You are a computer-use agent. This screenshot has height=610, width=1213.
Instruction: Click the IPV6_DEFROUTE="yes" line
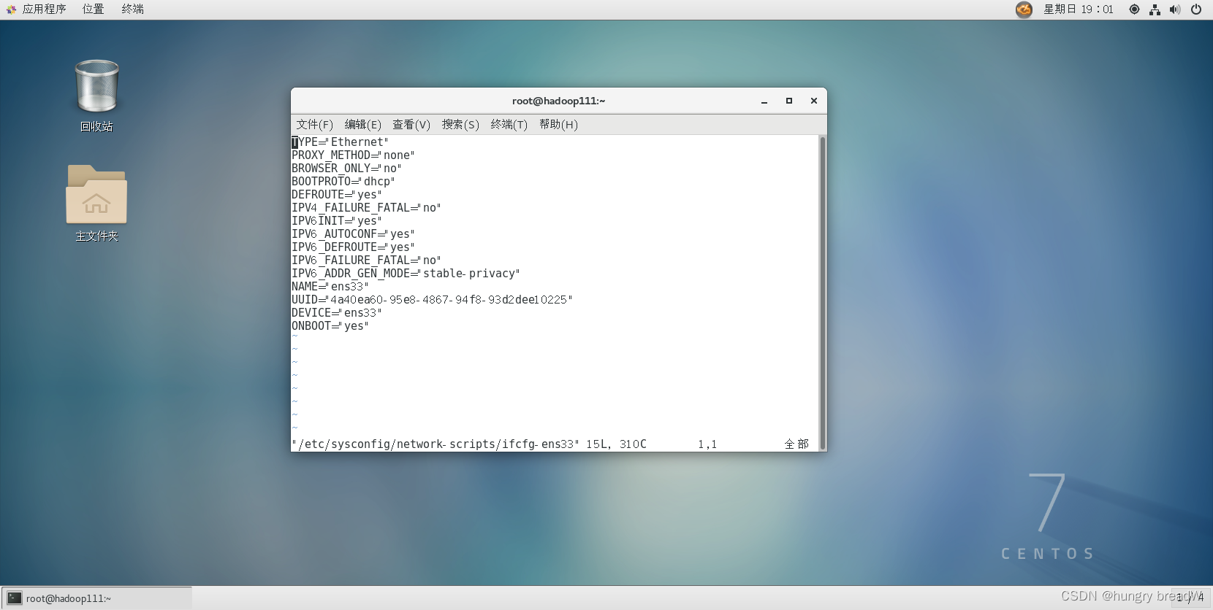point(353,247)
